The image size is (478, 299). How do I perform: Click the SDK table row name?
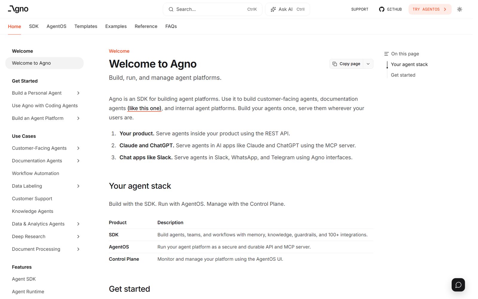[114, 235]
